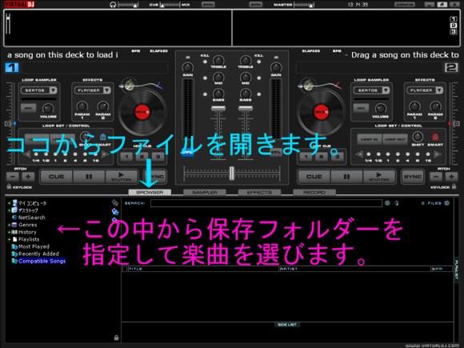Switch to the Record tab
464x348 pixels.
tap(314, 192)
